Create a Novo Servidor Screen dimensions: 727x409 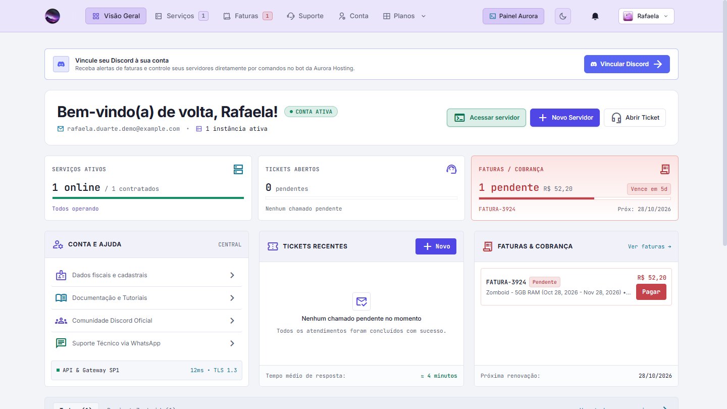point(565,118)
